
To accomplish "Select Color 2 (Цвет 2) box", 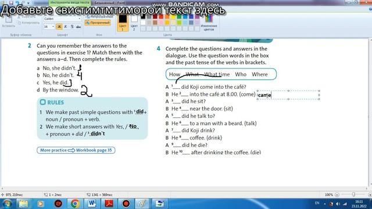I will pos(134,23).
